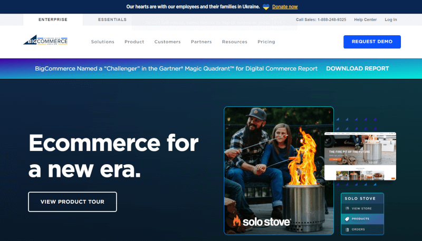Screen dimensions: 422x241
Task: Open the Partners menu item
Action: pos(202,42)
